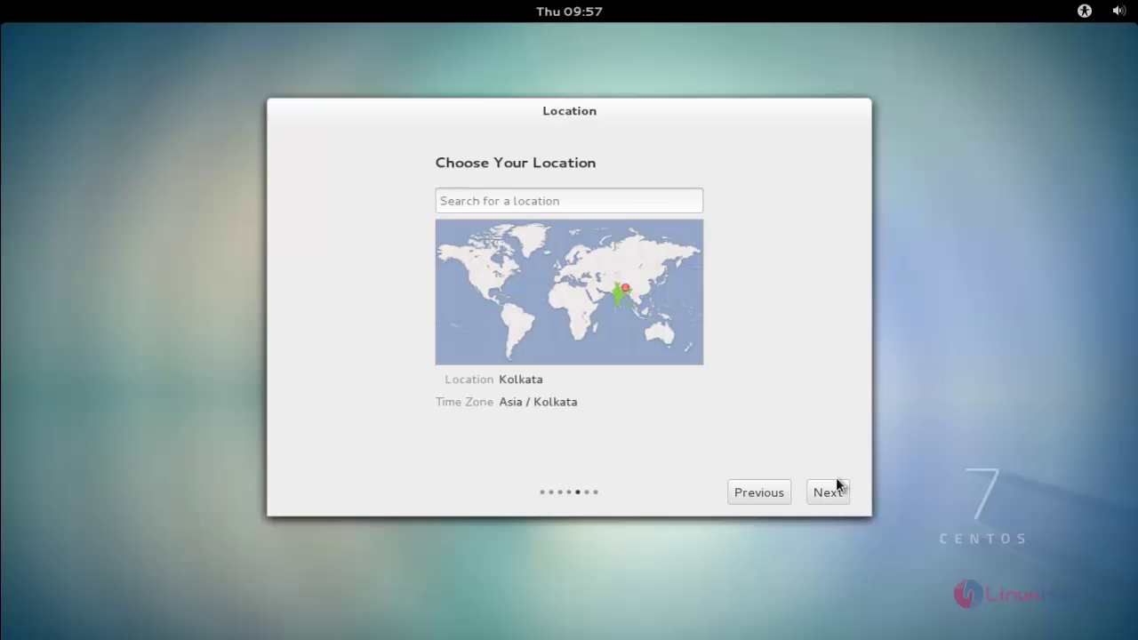
Task: Click the Time Zone label
Action: (464, 402)
